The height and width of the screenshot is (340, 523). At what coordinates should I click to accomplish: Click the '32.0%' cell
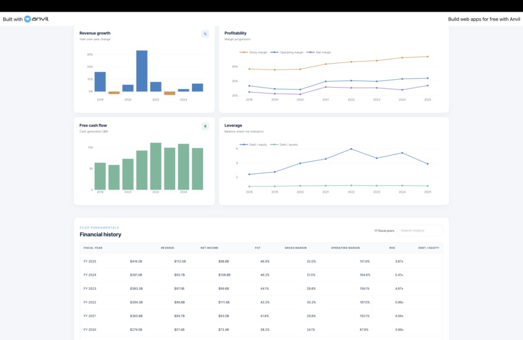311,261
